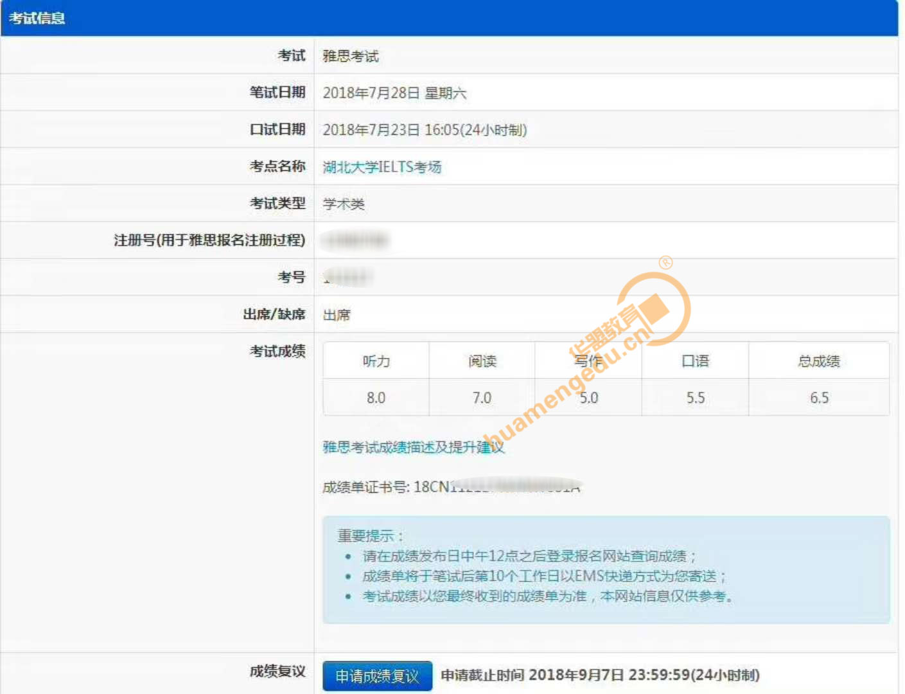Select the 考试信息 header title
The image size is (905, 694).
37,18
